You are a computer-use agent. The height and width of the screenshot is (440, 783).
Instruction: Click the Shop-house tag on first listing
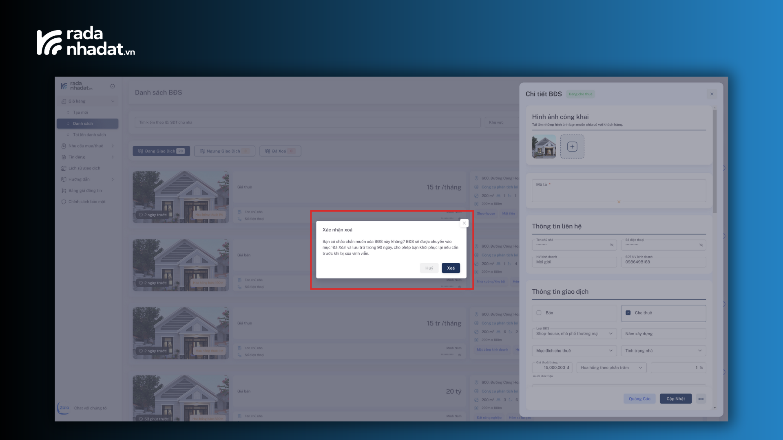tap(486, 213)
